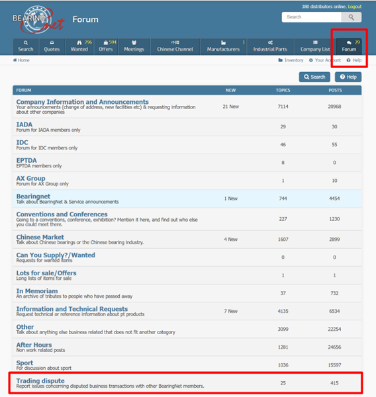The width and height of the screenshot is (376, 397).
Task: Open the Chinese Market forum
Action: [x=40, y=238]
